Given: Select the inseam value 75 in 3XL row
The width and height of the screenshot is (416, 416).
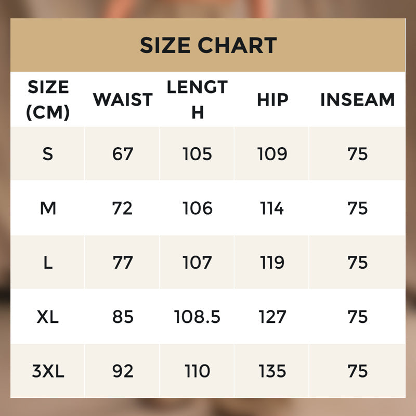Looking at the screenshot, I should click(357, 371).
